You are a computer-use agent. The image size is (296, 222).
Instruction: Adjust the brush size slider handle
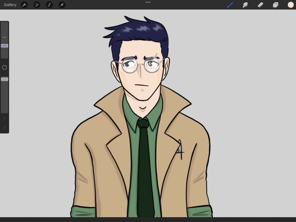[x=4, y=46]
